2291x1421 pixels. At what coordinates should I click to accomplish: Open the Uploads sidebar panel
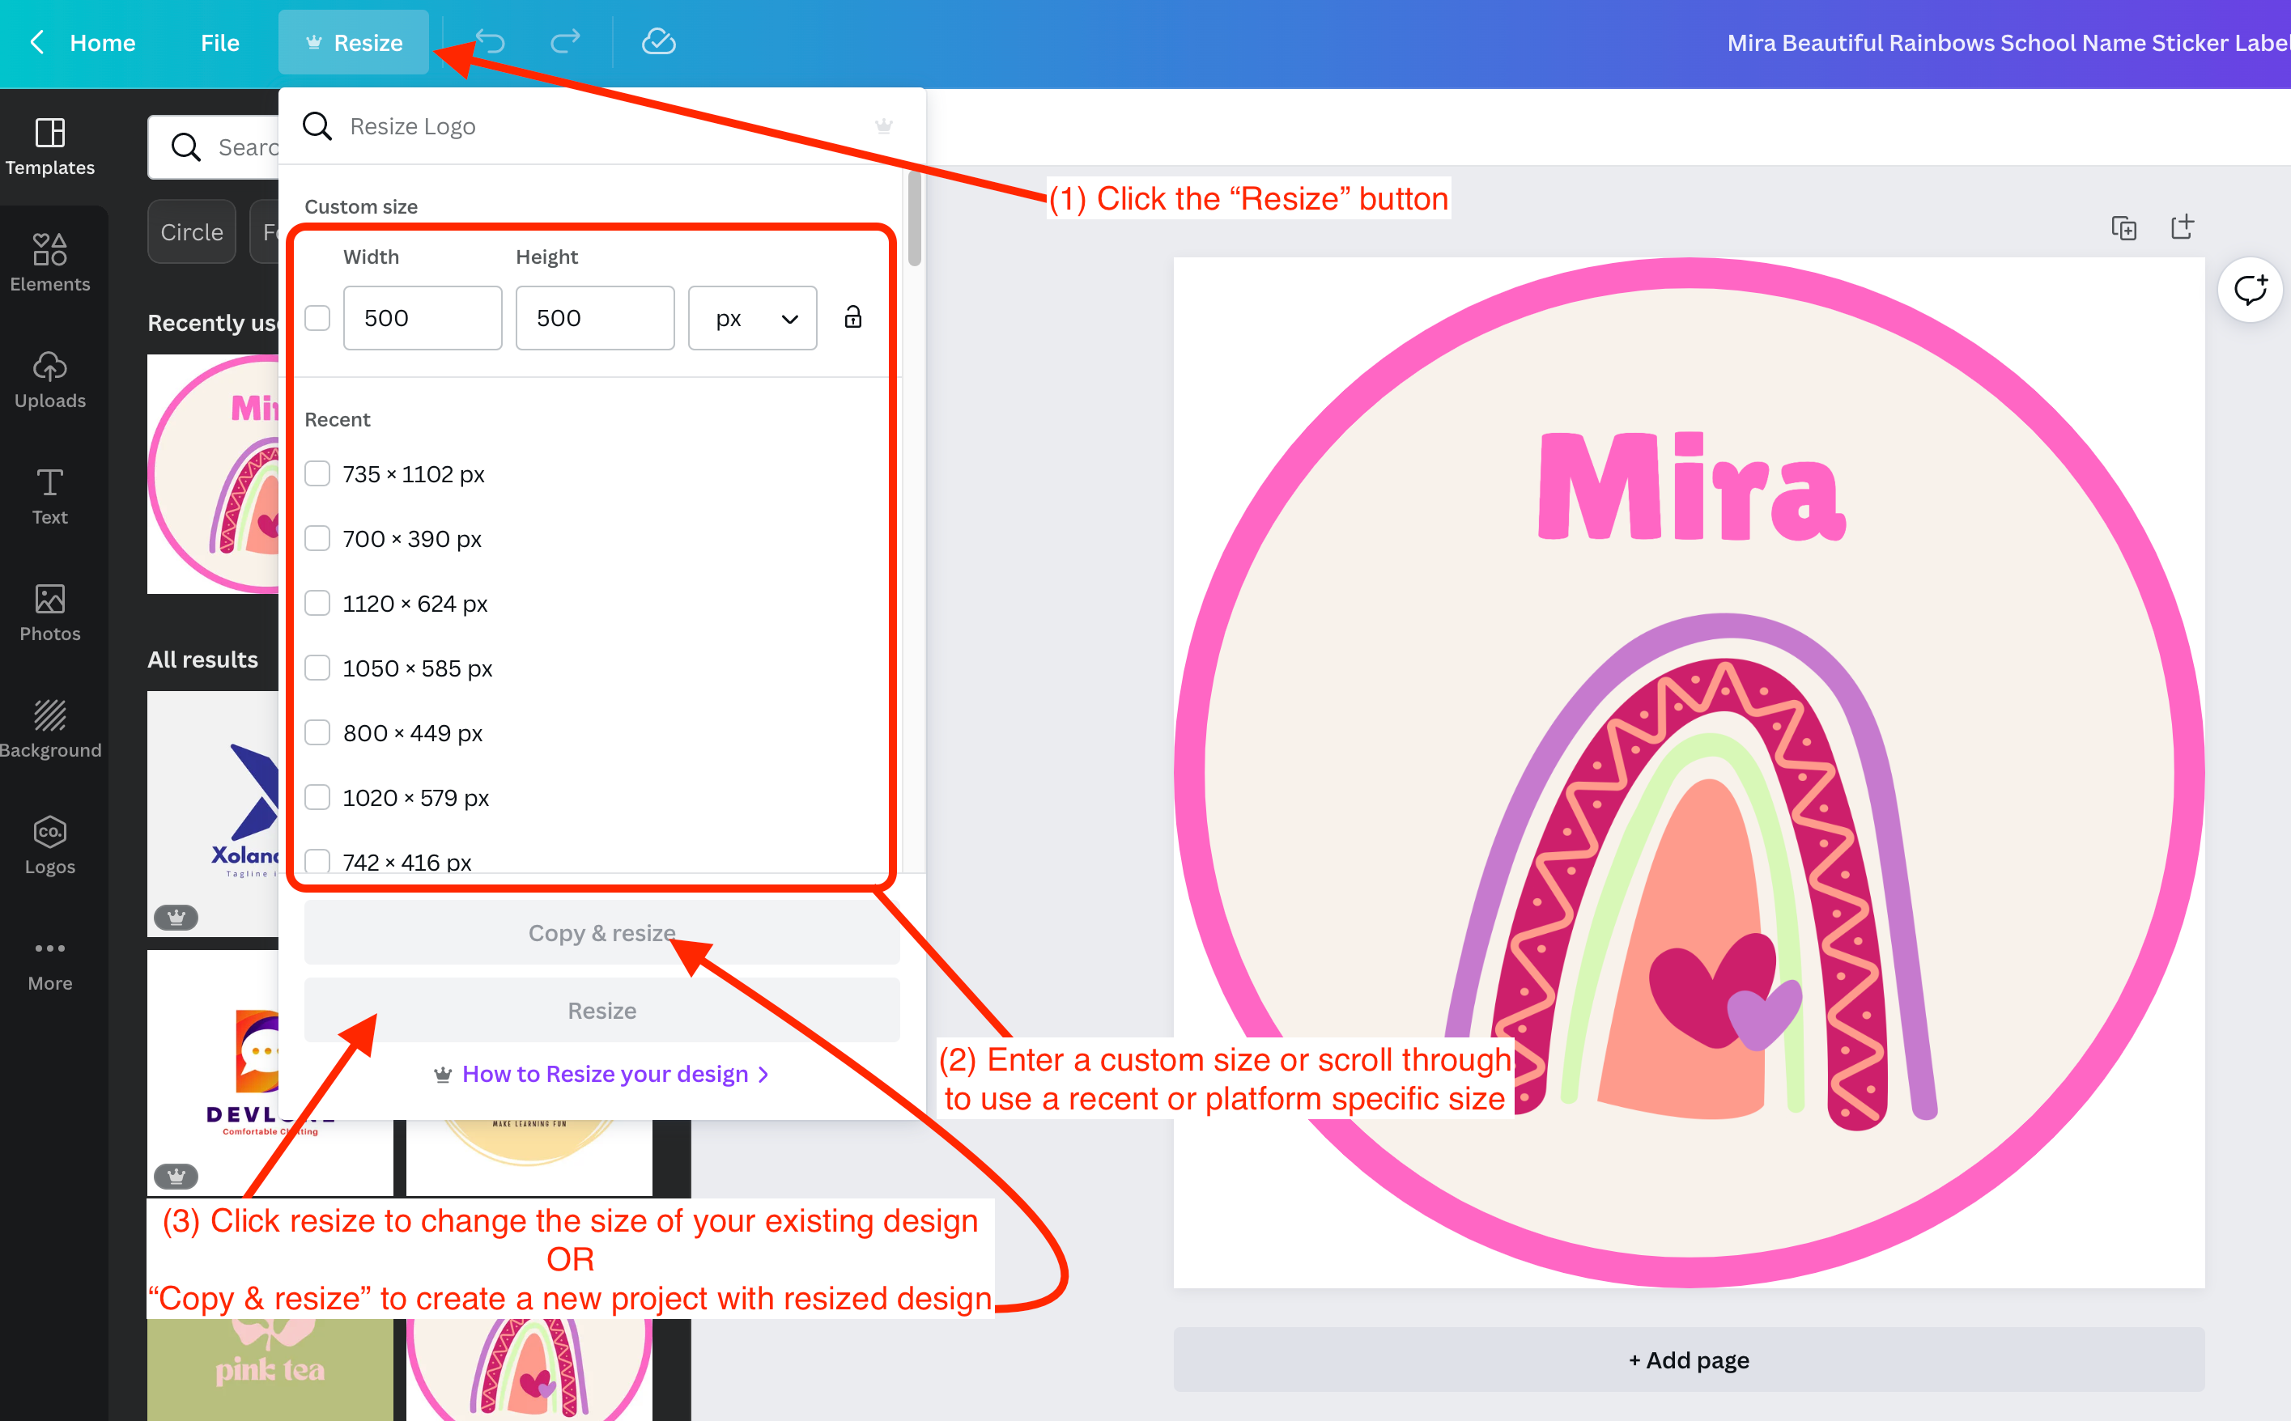tap(50, 379)
